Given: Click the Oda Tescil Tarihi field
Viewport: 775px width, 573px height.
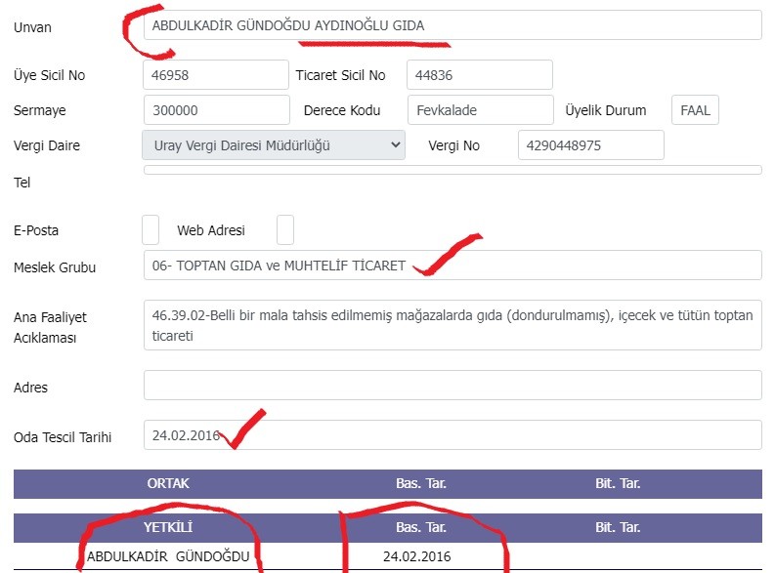Looking at the screenshot, I should 452,434.
